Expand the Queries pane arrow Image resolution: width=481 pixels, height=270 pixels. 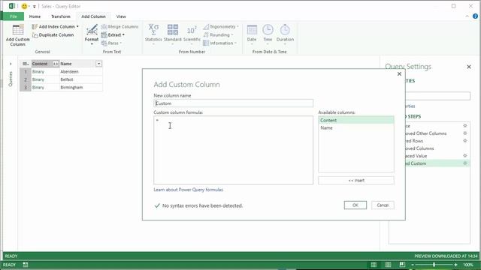pyautogui.click(x=11, y=64)
